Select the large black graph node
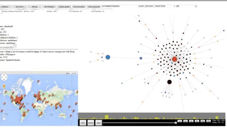The height and width of the screenshot is (130, 227). point(169,82)
